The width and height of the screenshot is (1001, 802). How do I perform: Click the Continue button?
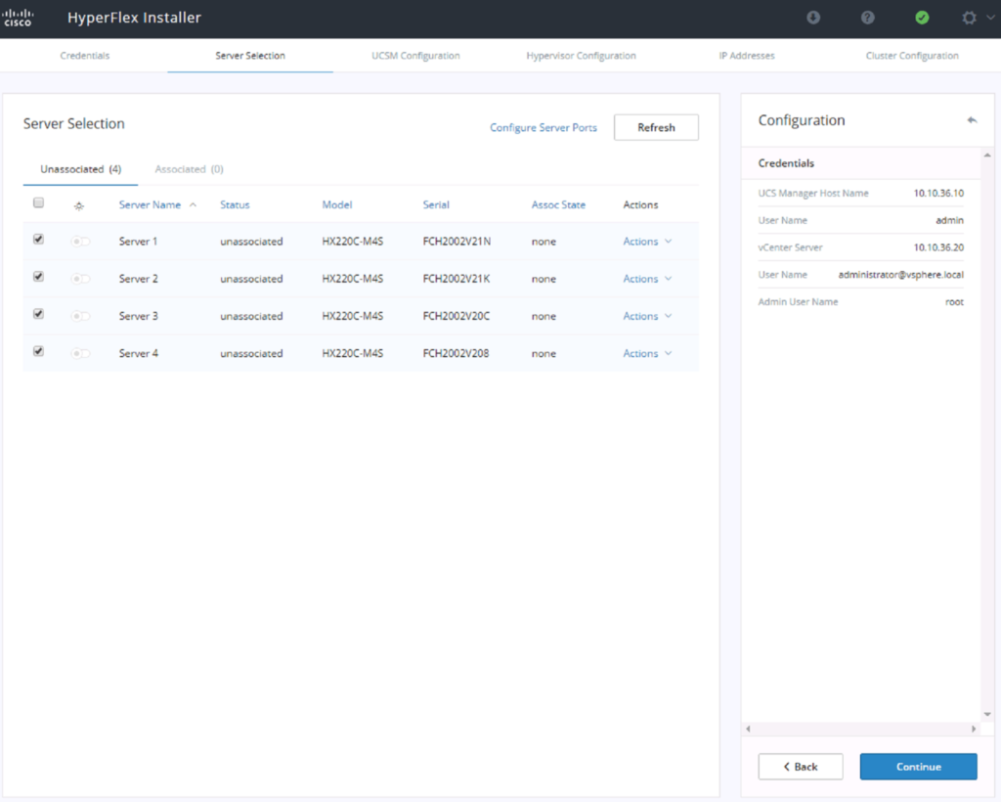pyautogui.click(x=918, y=767)
